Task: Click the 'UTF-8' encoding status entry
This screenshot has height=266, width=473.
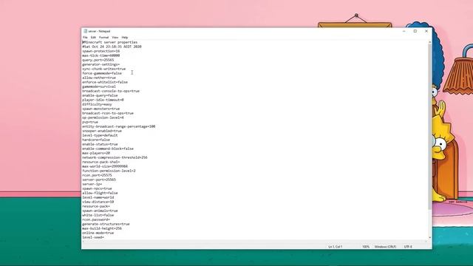Action: (x=408, y=247)
